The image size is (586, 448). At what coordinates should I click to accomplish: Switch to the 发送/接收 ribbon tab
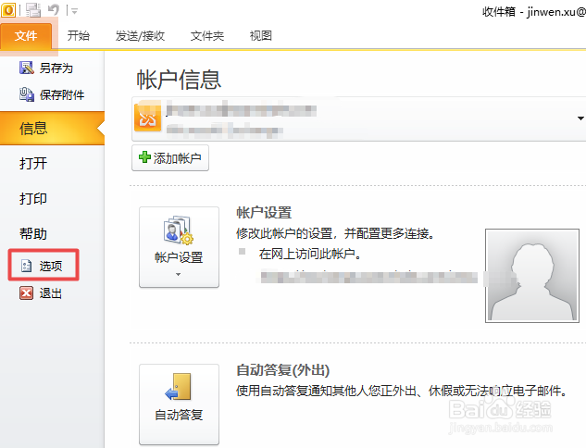[140, 36]
